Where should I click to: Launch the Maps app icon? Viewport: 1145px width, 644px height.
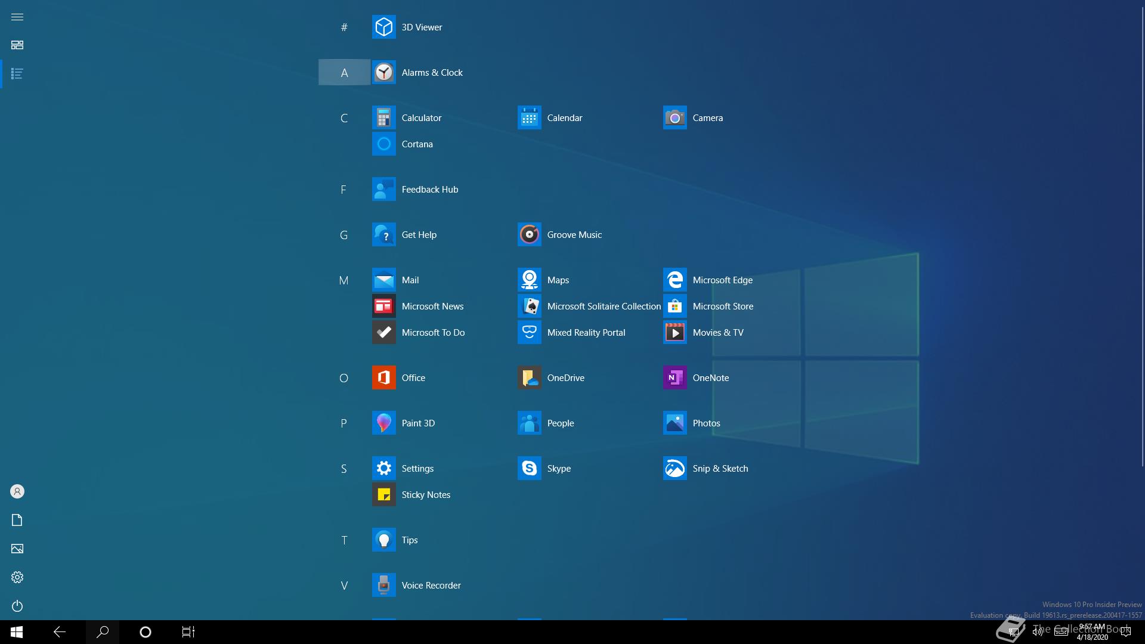pyautogui.click(x=529, y=280)
